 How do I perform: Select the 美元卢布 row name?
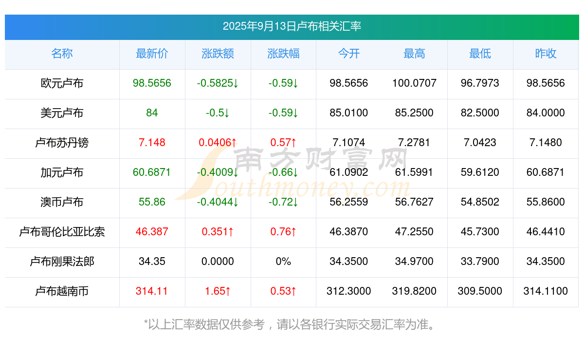62,113
